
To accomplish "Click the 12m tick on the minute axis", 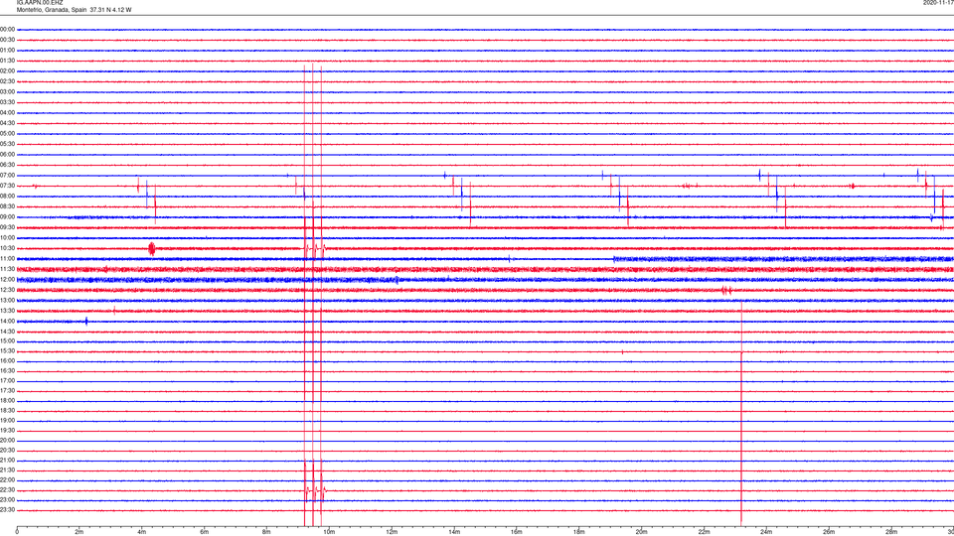I will coord(392,532).
